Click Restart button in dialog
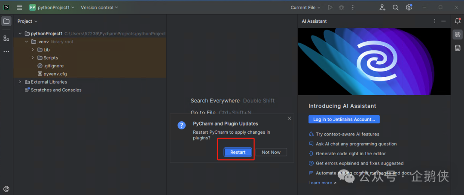The height and width of the screenshot is (195, 464). [238, 152]
